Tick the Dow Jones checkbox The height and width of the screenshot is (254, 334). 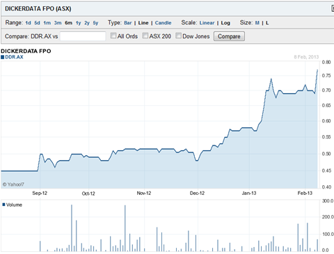pyautogui.click(x=178, y=35)
